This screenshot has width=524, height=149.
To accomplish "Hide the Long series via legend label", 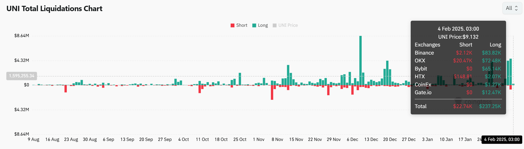I will coord(263,26).
